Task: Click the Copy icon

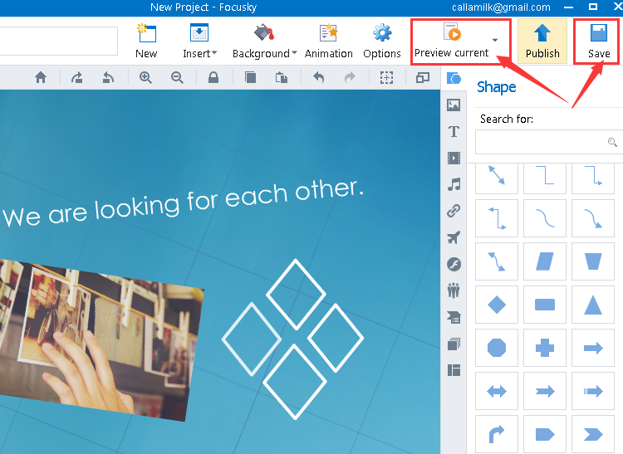Action: pyautogui.click(x=250, y=77)
